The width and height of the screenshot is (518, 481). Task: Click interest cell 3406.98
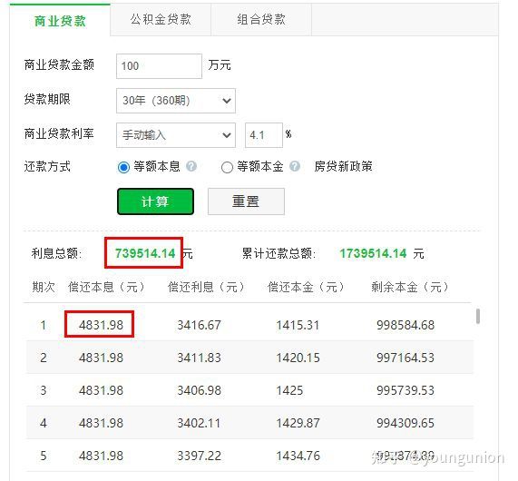(200, 390)
